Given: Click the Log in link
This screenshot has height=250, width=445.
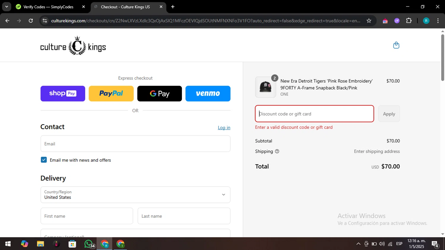Looking at the screenshot, I should (x=224, y=128).
